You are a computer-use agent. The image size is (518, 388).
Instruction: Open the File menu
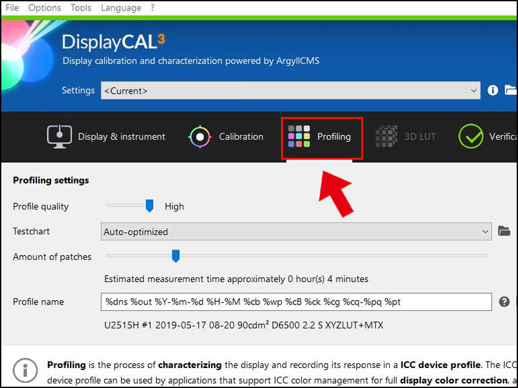click(12, 8)
